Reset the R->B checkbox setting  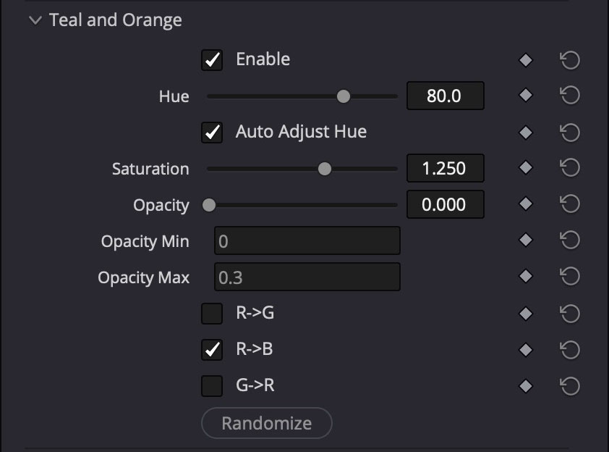(x=570, y=350)
